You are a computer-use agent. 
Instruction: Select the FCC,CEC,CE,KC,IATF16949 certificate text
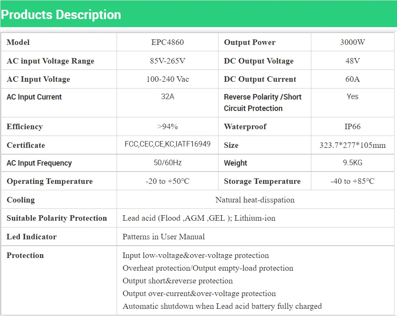(168, 144)
